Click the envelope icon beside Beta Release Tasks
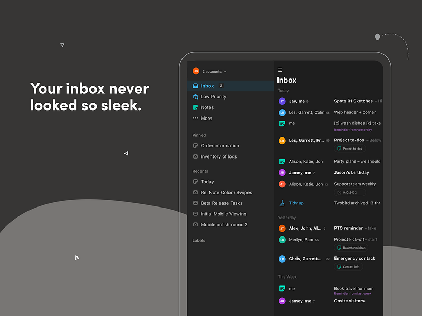This screenshot has width=422, height=316. point(195,203)
